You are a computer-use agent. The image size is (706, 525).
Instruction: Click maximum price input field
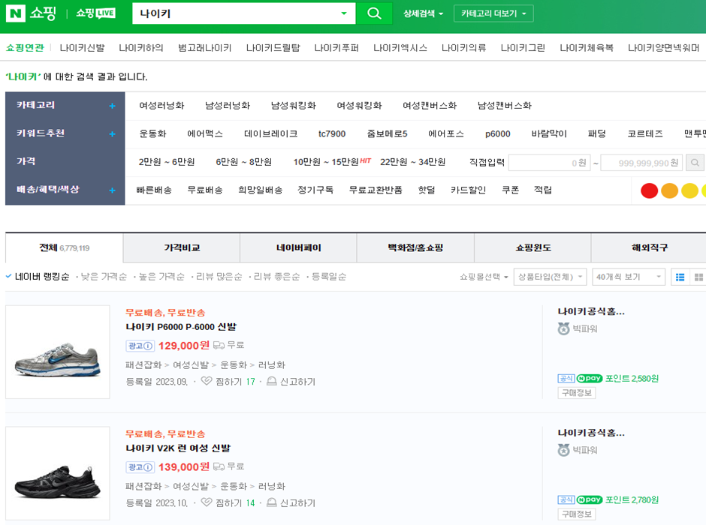[641, 163]
